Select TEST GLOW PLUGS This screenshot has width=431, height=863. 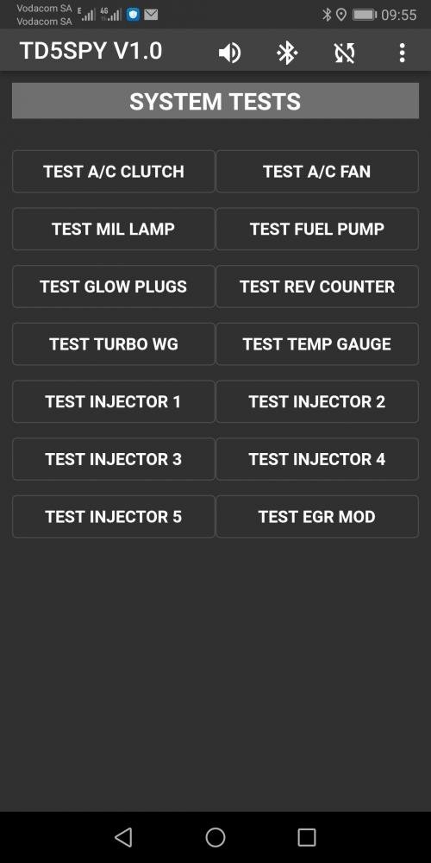point(114,287)
